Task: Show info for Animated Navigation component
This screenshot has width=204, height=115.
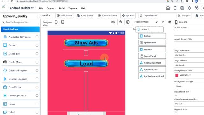Action: (37, 37)
